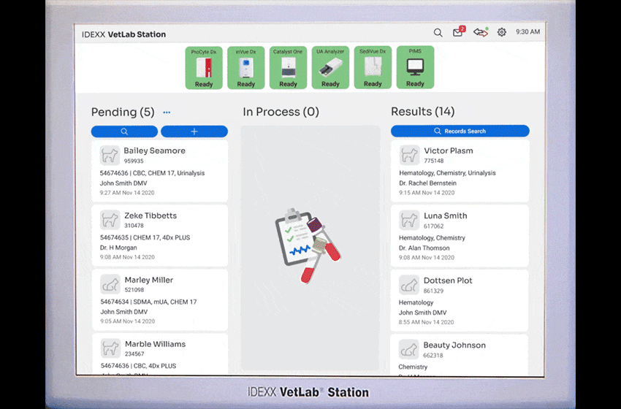Click the Results (14) heading
The height and width of the screenshot is (409, 621).
click(x=422, y=112)
